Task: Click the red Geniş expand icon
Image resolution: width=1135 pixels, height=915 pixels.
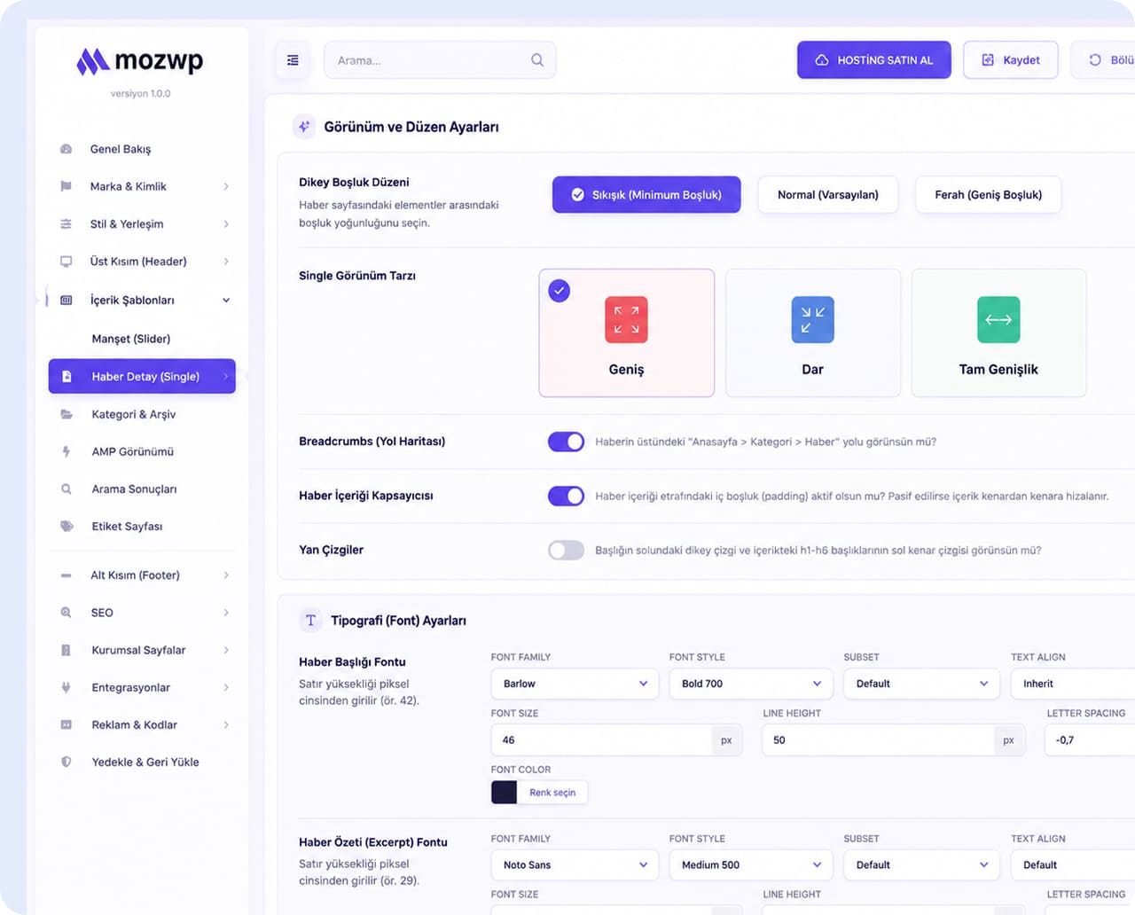Action: coord(626,319)
